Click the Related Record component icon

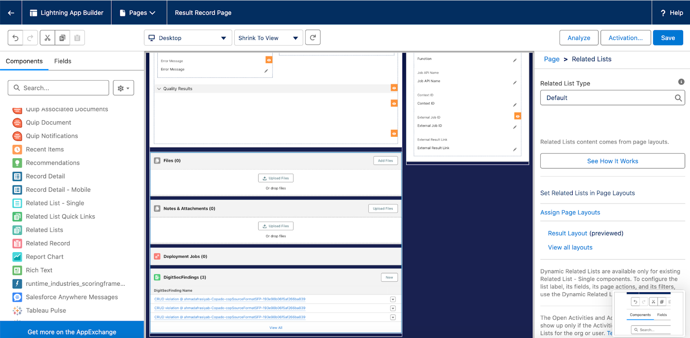pyautogui.click(x=17, y=244)
